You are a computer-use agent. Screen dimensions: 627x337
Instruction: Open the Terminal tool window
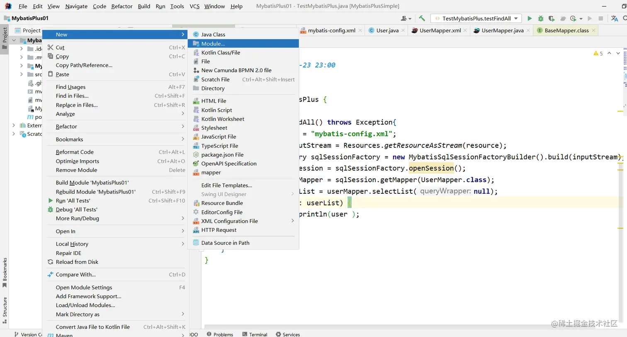[x=255, y=334]
